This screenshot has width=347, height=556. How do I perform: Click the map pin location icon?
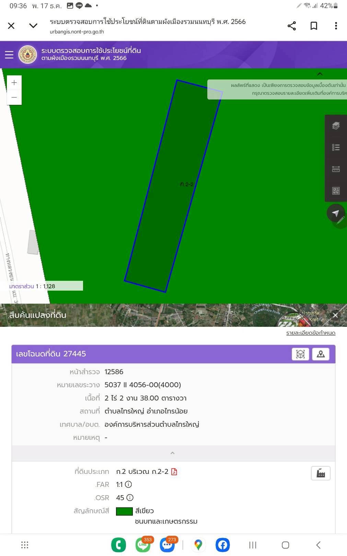click(x=321, y=354)
